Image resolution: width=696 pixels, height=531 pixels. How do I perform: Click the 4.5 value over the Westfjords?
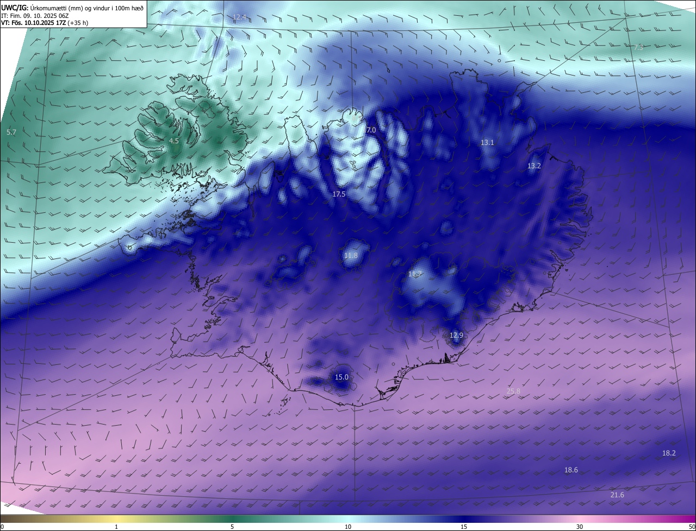pos(173,141)
